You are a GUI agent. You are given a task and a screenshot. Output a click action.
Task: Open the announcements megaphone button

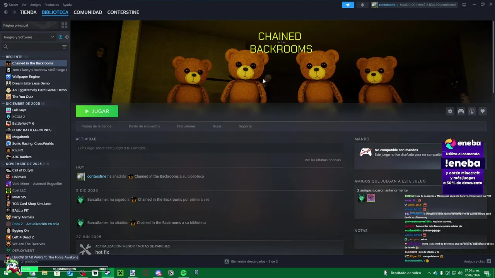pyautogui.click(x=348, y=5)
